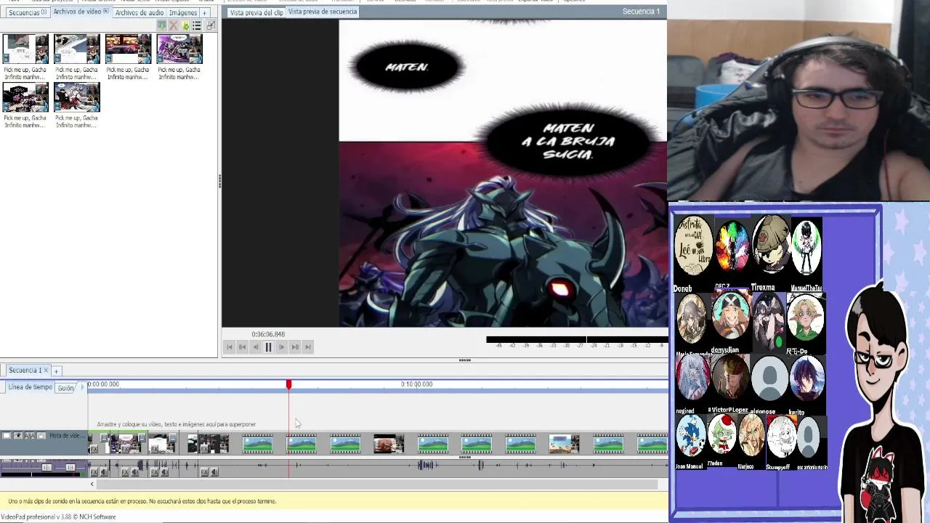Click the Pista de vídeo track label

[x=67, y=436]
